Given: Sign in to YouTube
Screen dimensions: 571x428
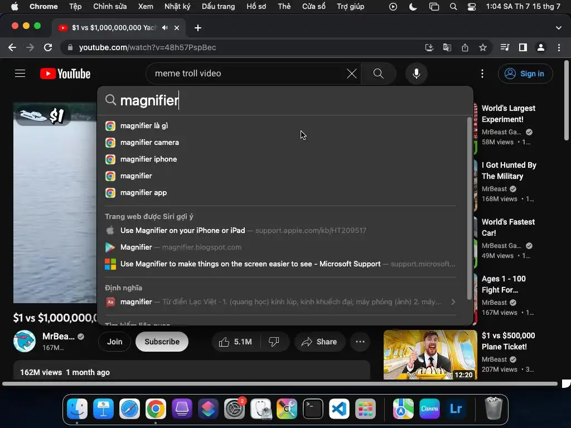Looking at the screenshot, I should coord(525,74).
